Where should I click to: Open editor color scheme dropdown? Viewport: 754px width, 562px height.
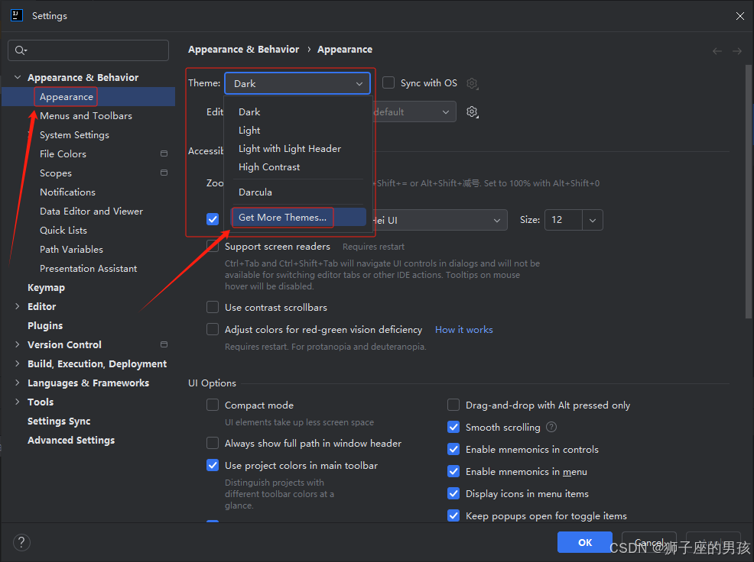click(x=414, y=112)
